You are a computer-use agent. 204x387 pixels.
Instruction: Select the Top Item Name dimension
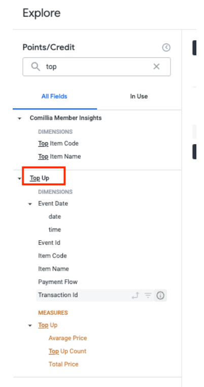click(x=59, y=156)
